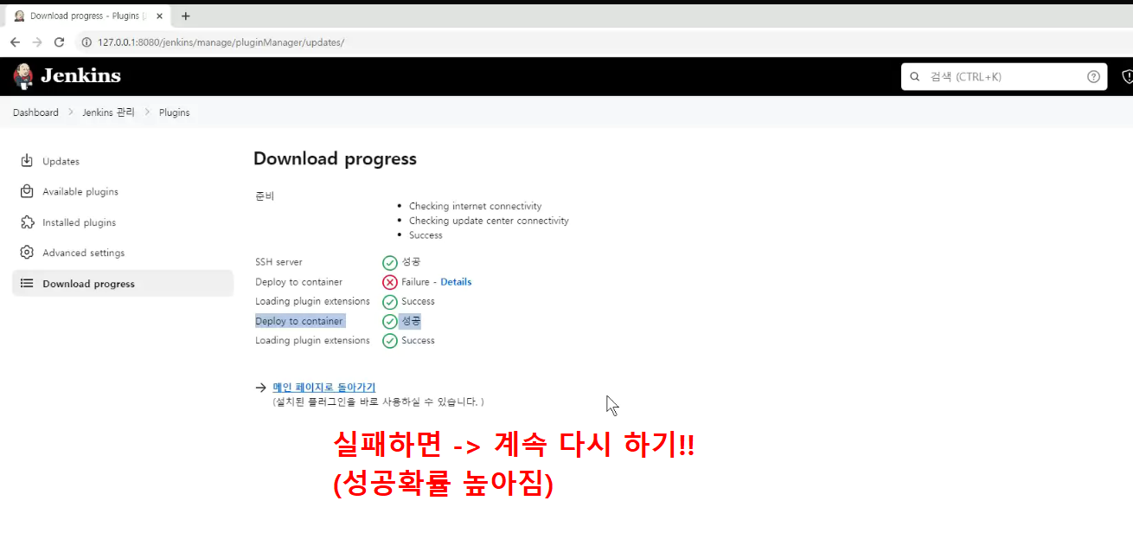The image size is (1133, 533).
Task: Select Download progress in the sidebar
Action: (x=123, y=283)
